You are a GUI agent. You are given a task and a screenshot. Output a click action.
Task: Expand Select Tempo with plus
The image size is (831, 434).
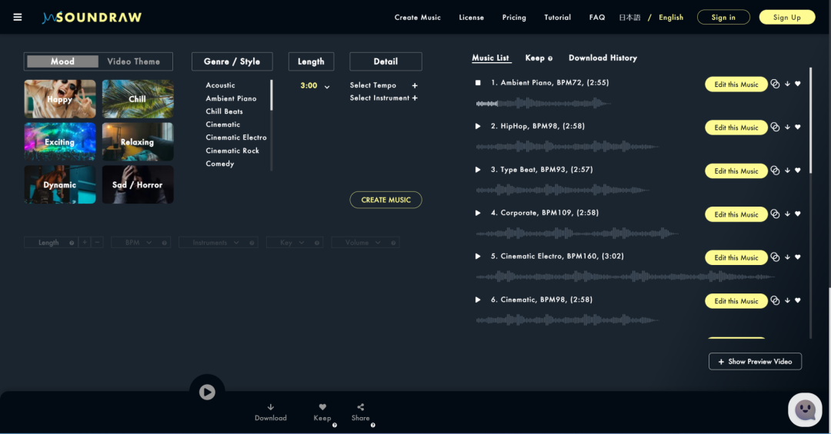click(415, 85)
